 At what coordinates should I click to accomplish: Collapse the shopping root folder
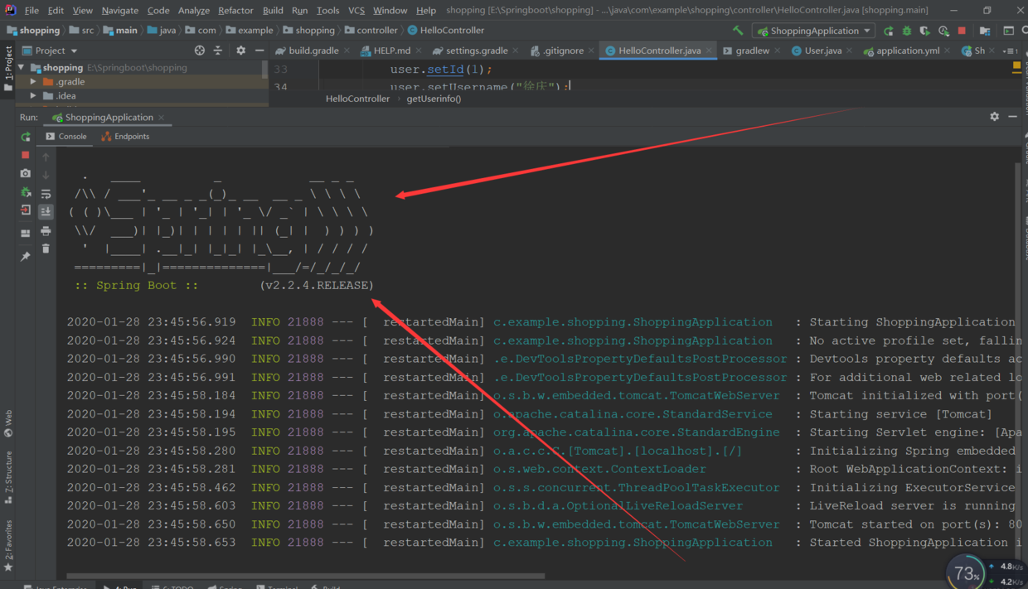tap(22, 68)
